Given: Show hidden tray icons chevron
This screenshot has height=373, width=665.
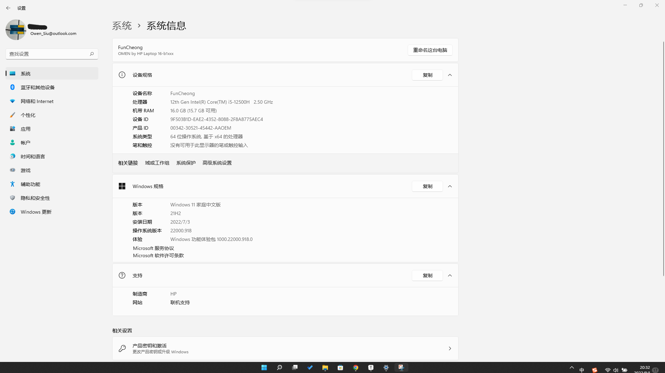Looking at the screenshot, I should 572,367.
